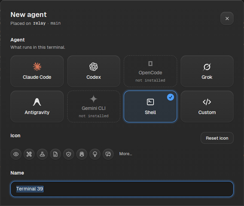Click the "Icon" section label
The image size is (244, 206).
pos(15,135)
